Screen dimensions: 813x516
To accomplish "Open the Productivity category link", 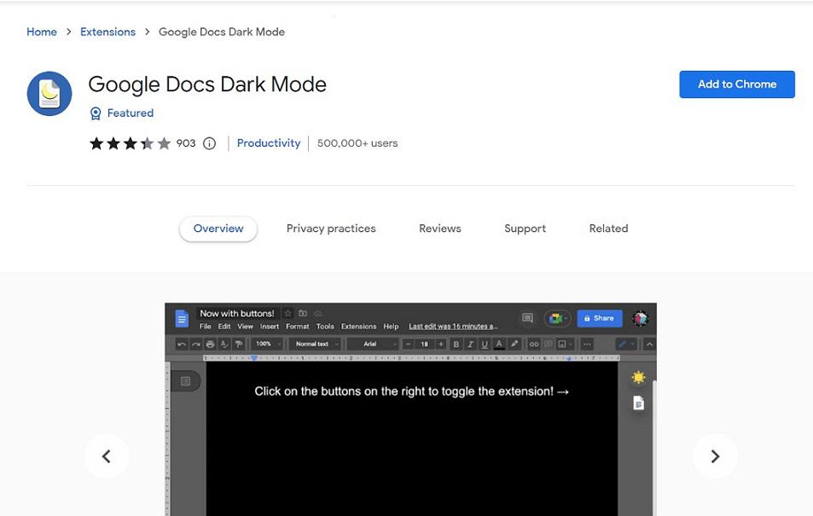I will pos(269,143).
